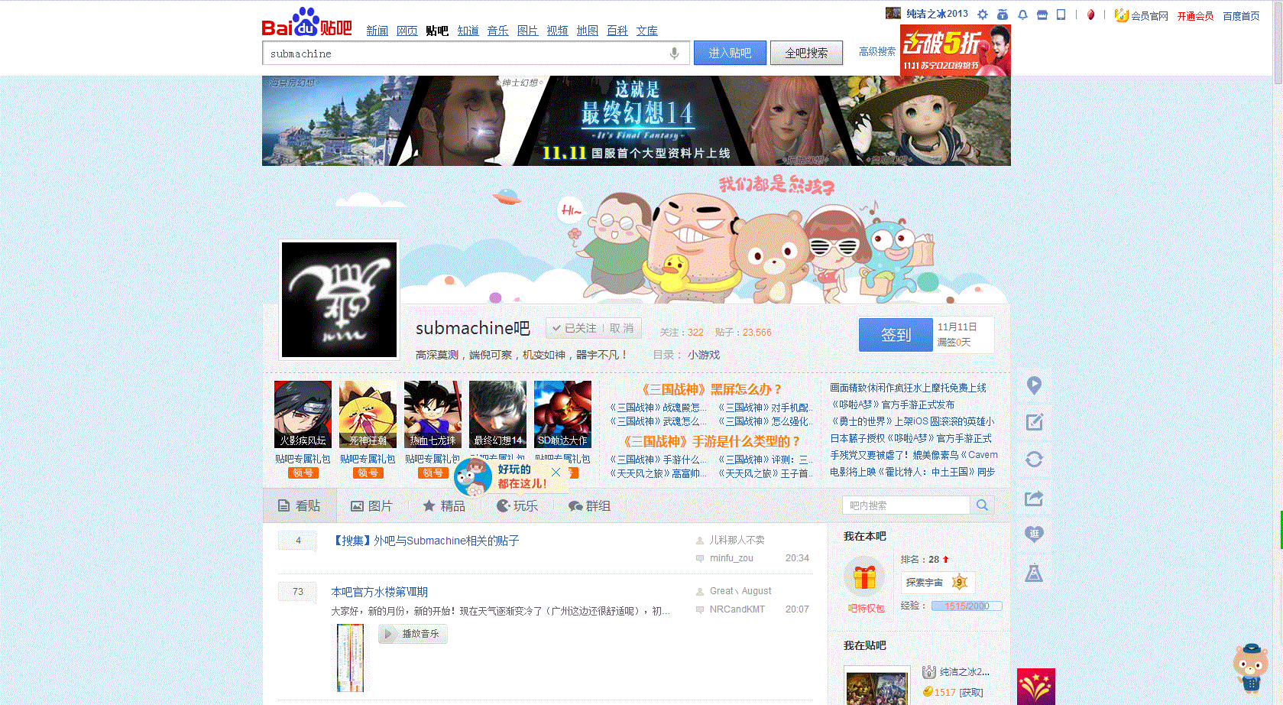1283x705 pixels.
Task: Click the compose post sidebar icon
Action: tap(1034, 422)
